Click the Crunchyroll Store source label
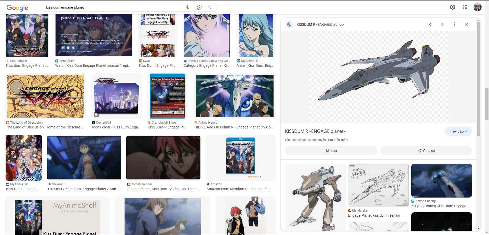489x235 pixels. (x=164, y=123)
